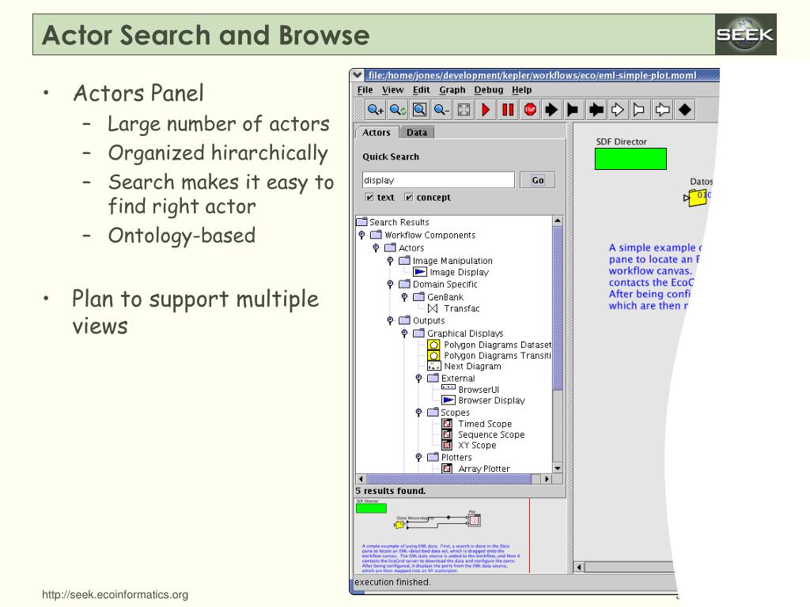
Task: Click the green SDF Director box
Action: 630,158
